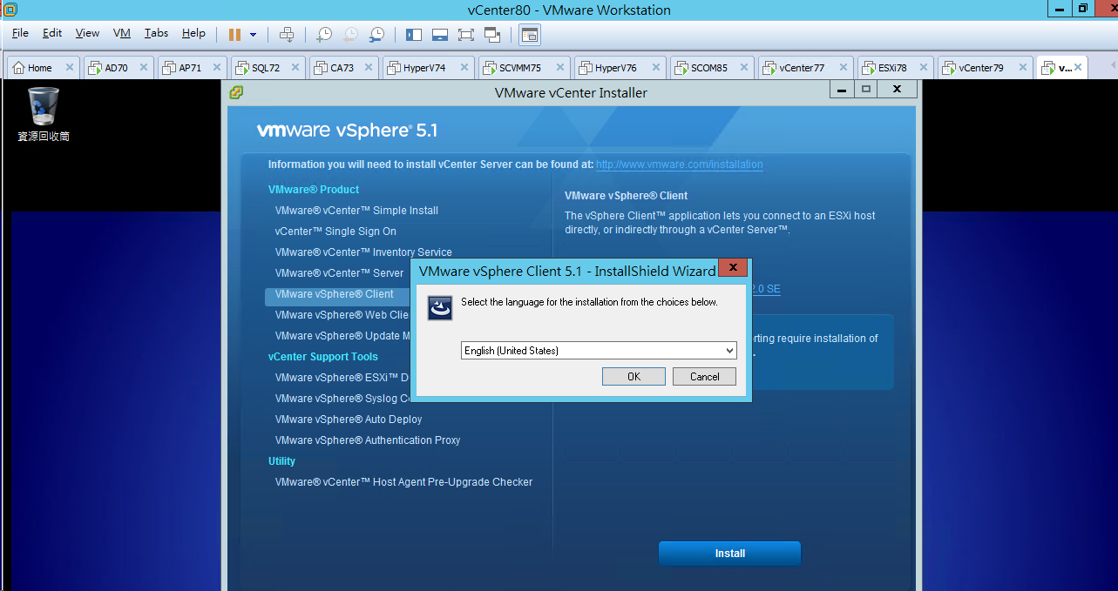Switch to the HyperV76 tab
This screenshot has width=1118, height=591.
(616, 68)
